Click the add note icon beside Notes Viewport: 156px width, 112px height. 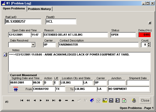coord(5,55)
